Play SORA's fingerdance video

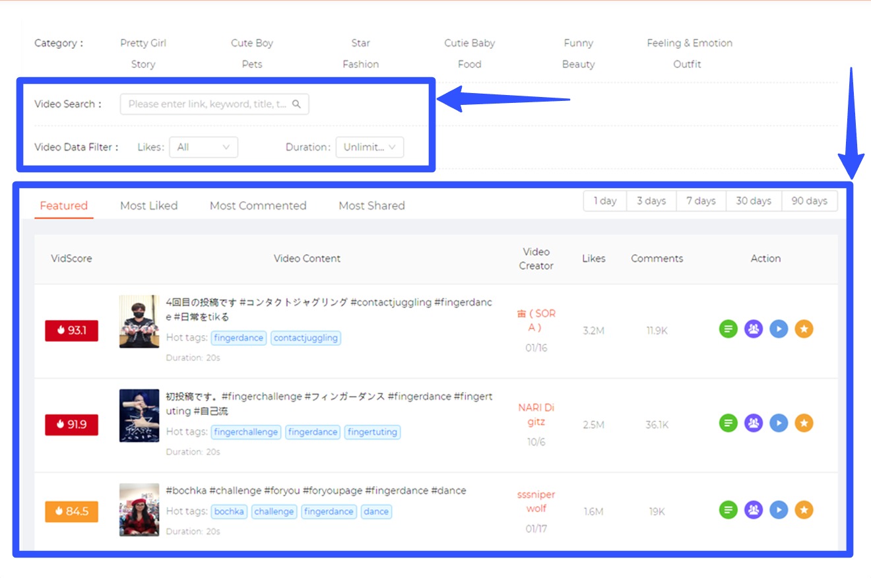[779, 328]
